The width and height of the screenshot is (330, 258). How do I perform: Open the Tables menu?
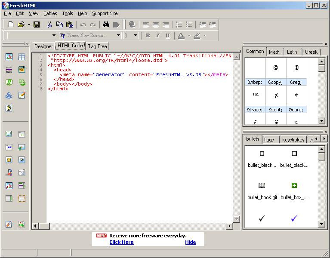coord(50,13)
